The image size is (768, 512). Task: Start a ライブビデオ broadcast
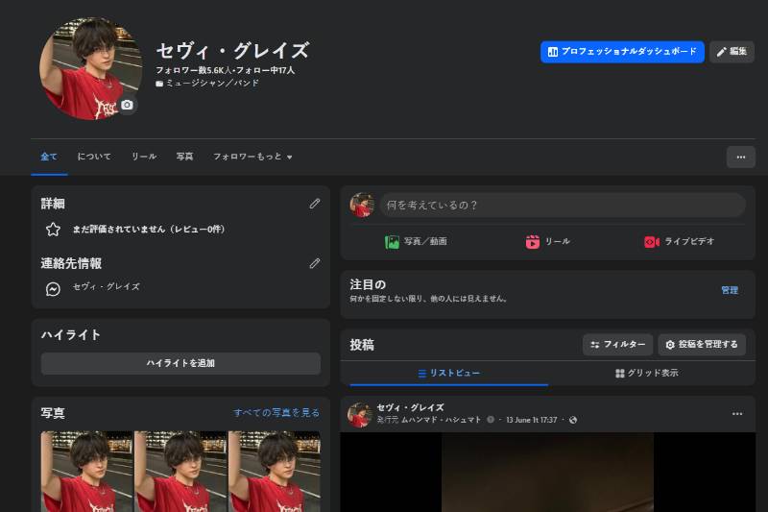pyautogui.click(x=680, y=241)
